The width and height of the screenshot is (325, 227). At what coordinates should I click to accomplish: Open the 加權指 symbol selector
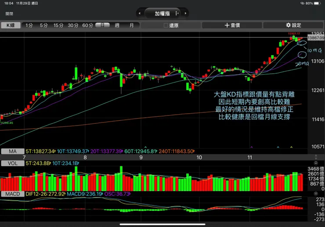162,14
